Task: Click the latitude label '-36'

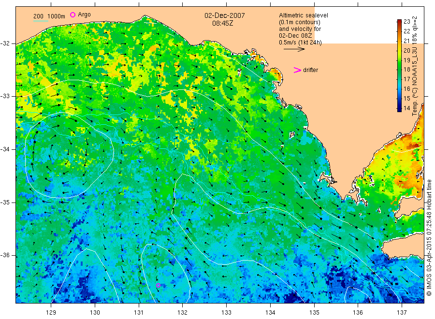Action: click(x=5, y=255)
